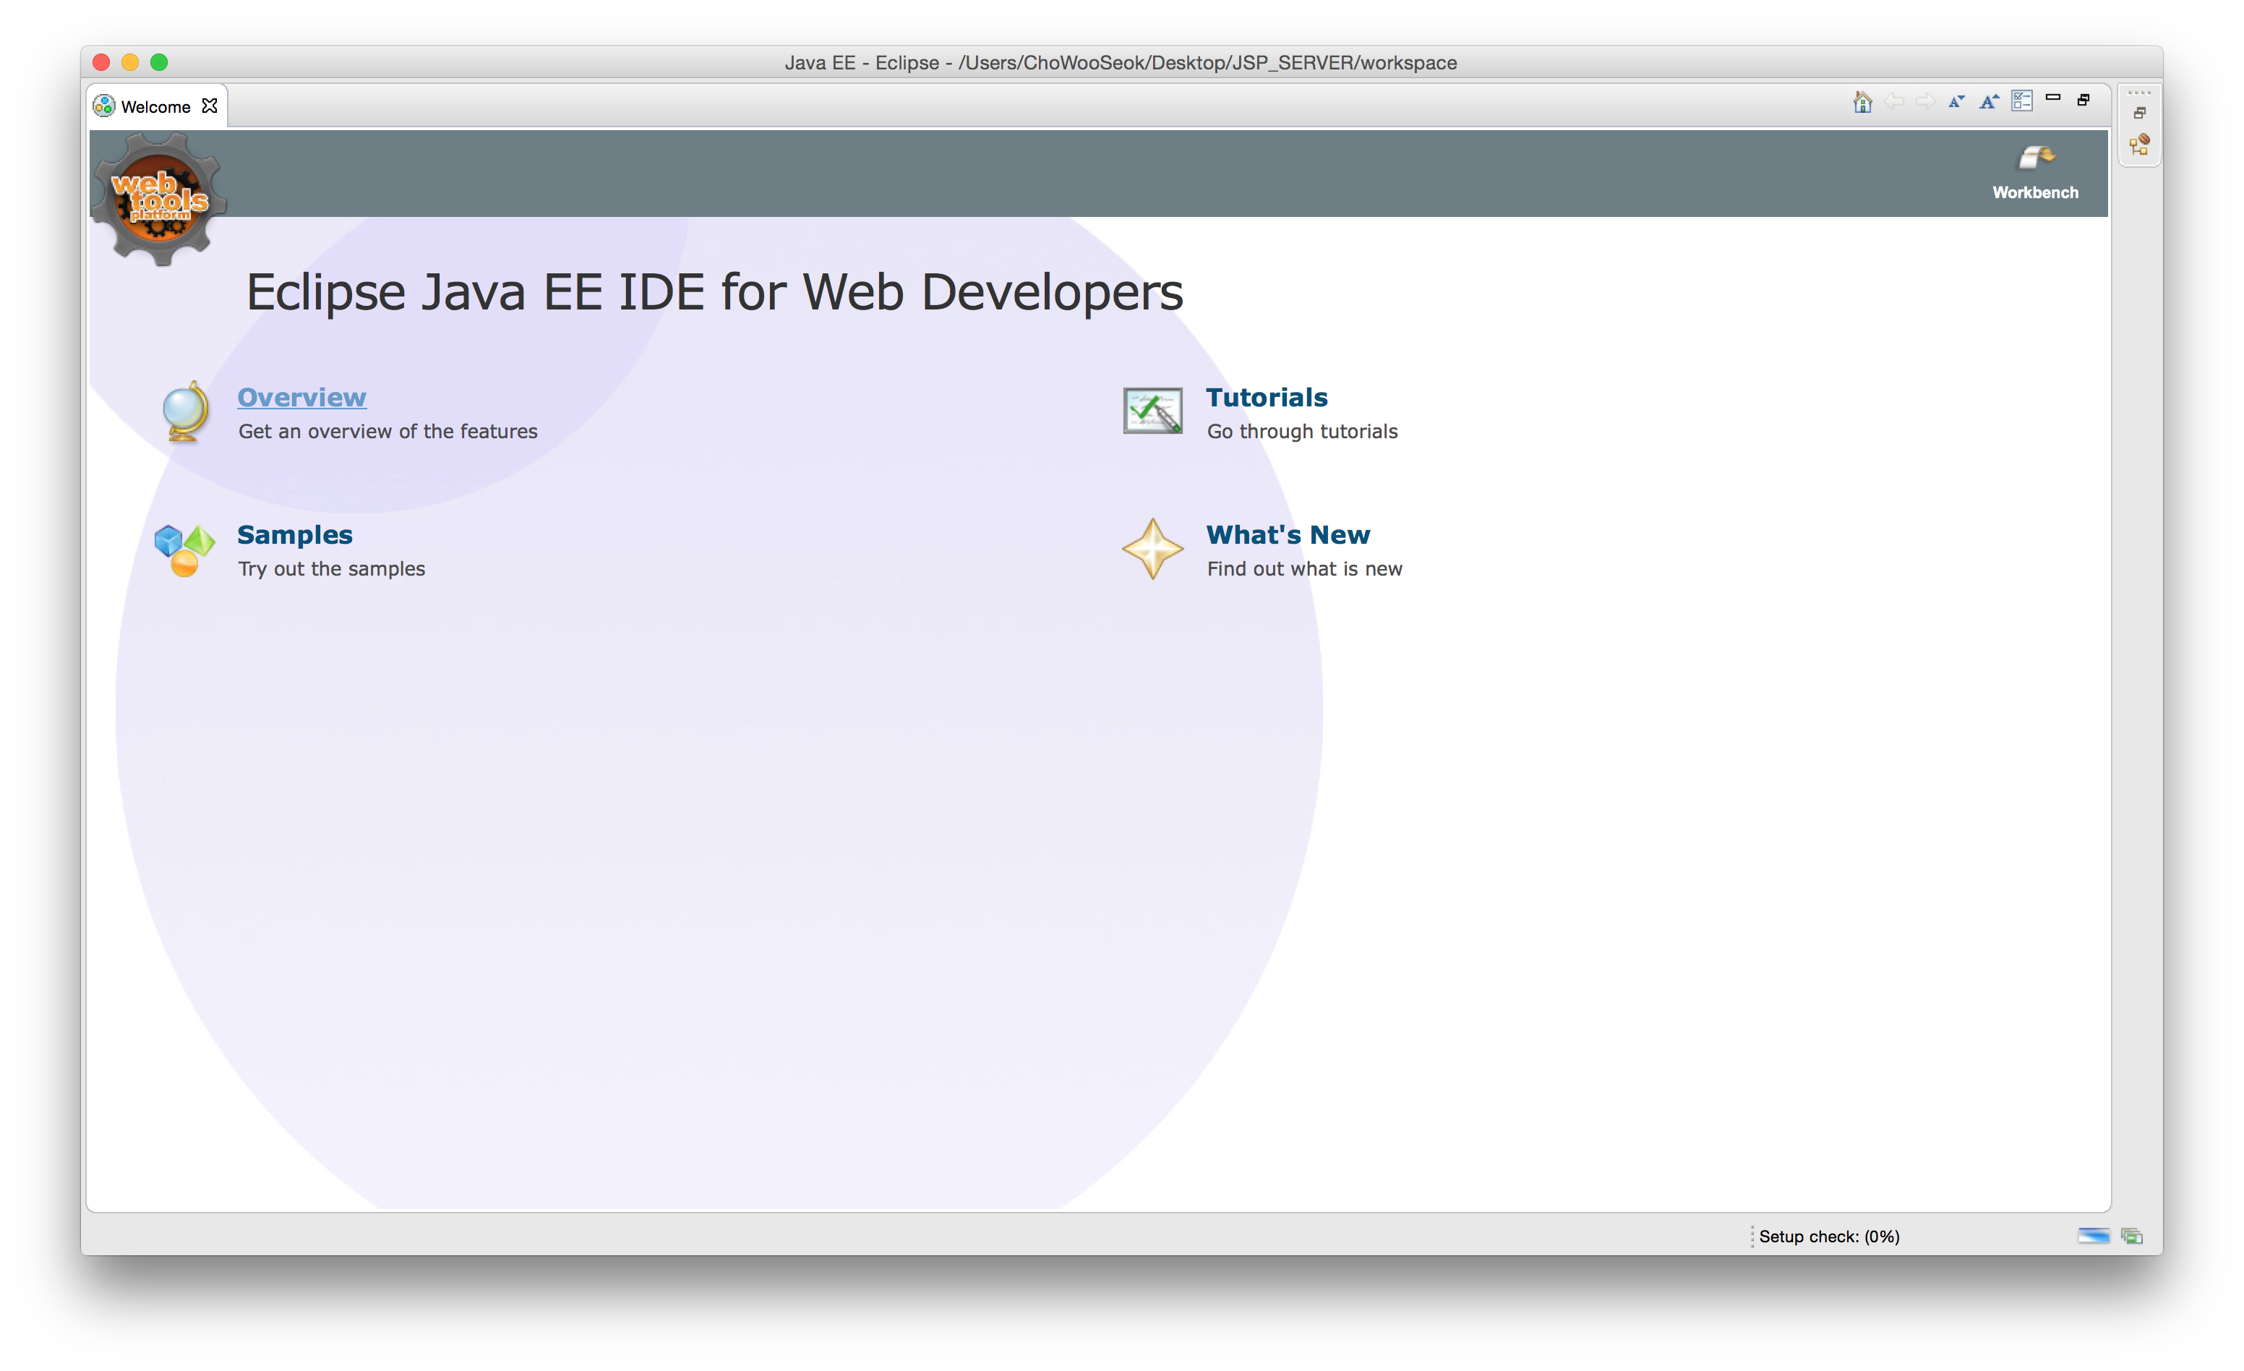
Task: Select the Welcome tab
Action: tap(155, 106)
